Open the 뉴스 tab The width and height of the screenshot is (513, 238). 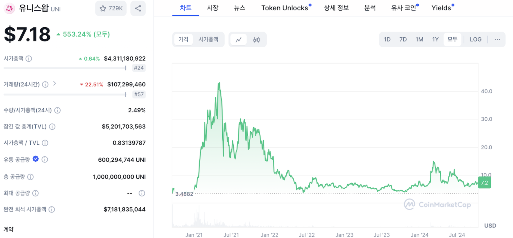240,8
